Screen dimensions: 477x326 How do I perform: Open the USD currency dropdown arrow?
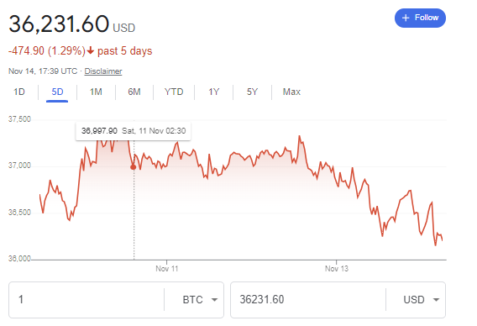coord(436,300)
